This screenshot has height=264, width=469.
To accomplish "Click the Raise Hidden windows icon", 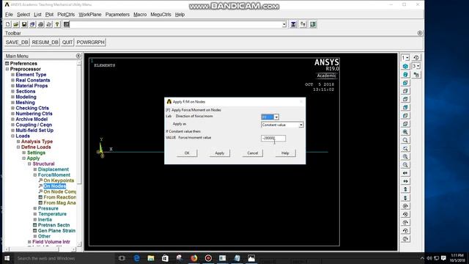I will click(293, 24).
